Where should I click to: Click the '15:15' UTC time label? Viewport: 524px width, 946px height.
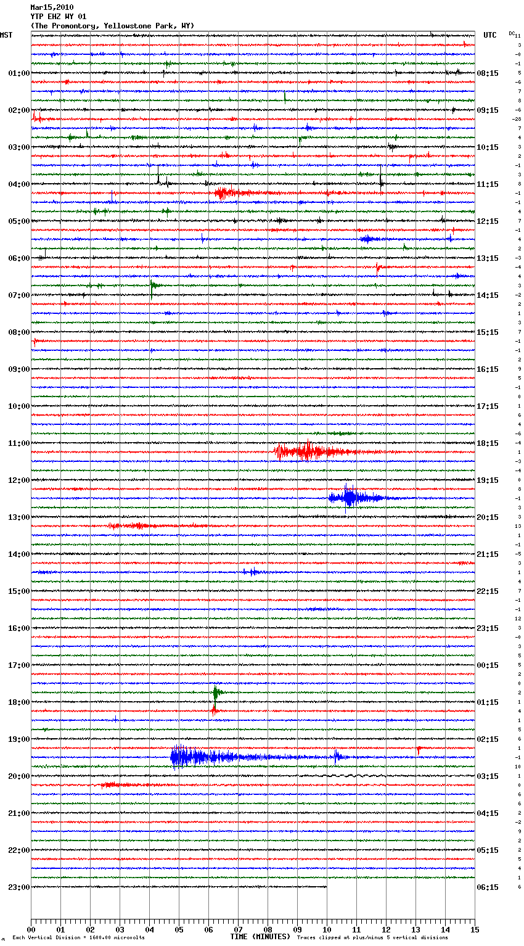tap(488, 332)
